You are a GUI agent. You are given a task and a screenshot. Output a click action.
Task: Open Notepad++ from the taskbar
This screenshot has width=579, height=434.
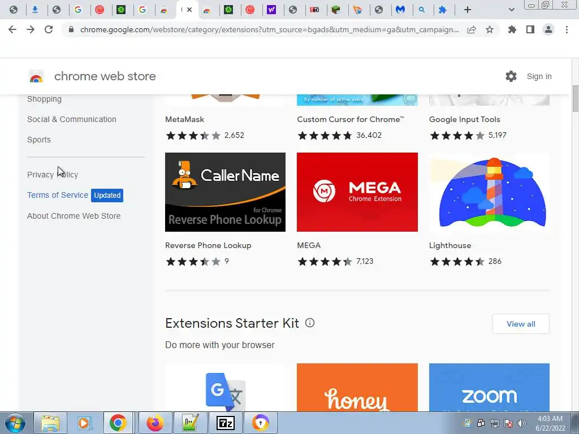tap(191, 423)
